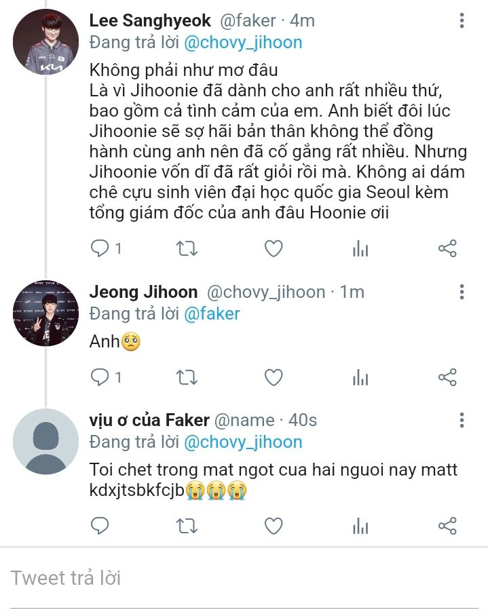Open more options on Lee Sanghyeok's tweet
The height and width of the screenshot is (612, 488).
(462, 21)
